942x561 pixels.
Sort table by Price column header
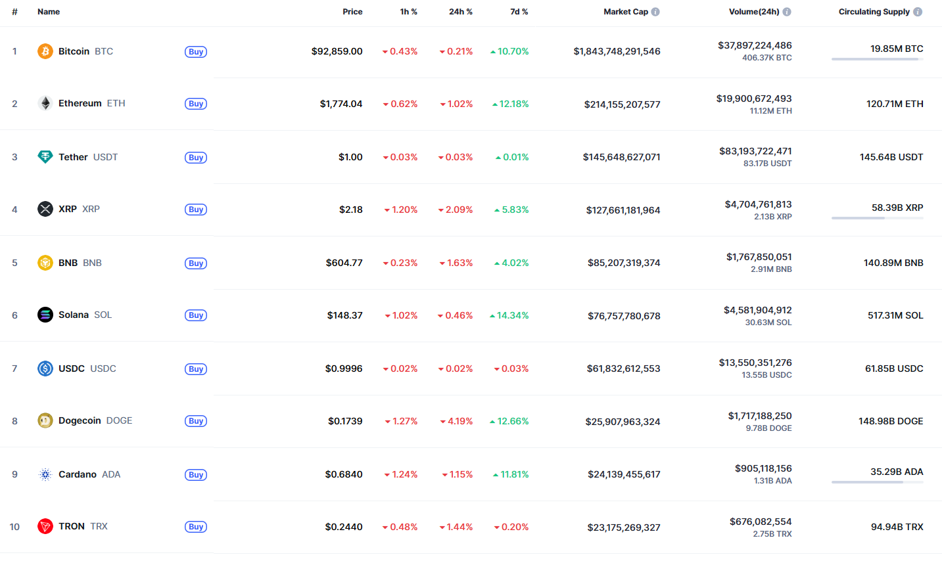[352, 12]
